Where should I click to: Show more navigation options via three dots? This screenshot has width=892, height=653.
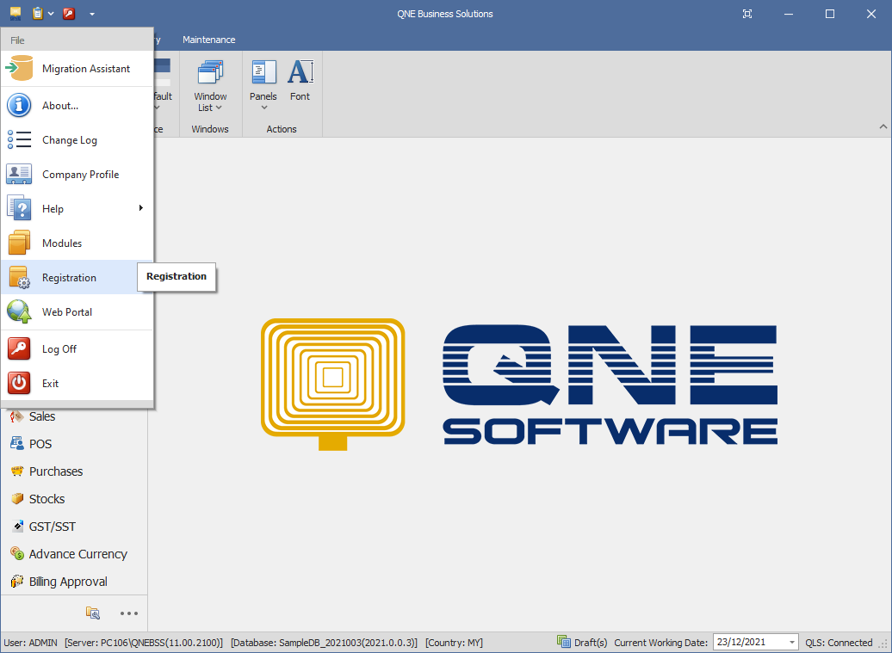point(129,613)
